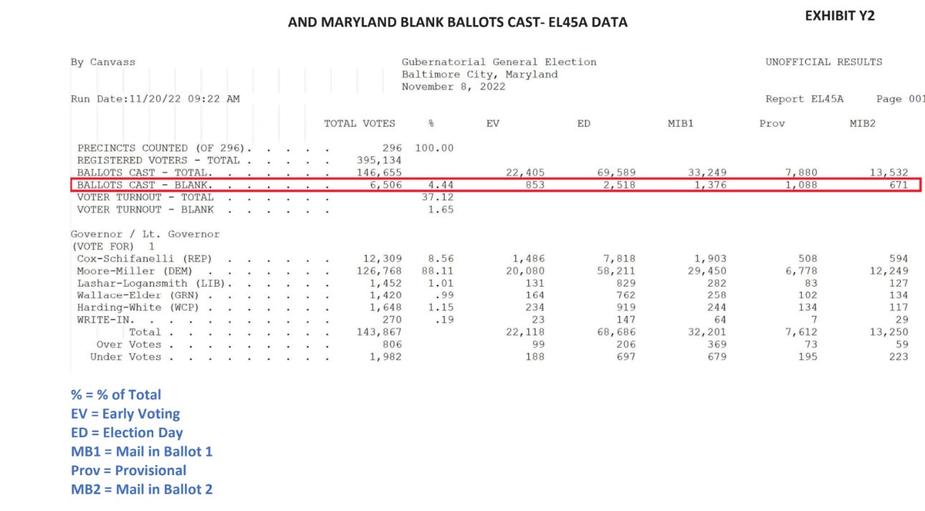The height and width of the screenshot is (511, 925).
Task: Click voter turnout total percentage 37.12
Action: tap(438, 197)
